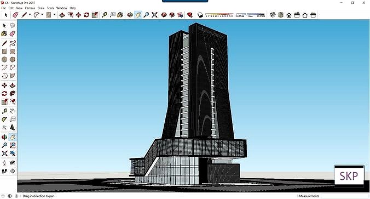Screen dimensions: 370x199
Task: Expand the Shapes tool dropdown arrow
Action: (x=54, y=15)
